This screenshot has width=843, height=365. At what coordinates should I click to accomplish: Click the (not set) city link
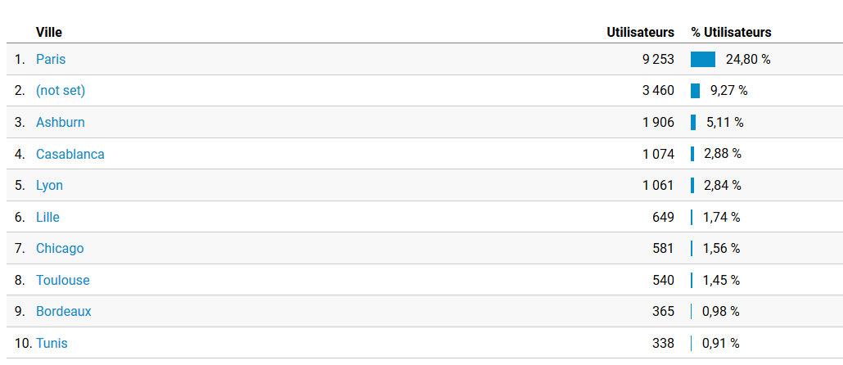pos(61,91)
